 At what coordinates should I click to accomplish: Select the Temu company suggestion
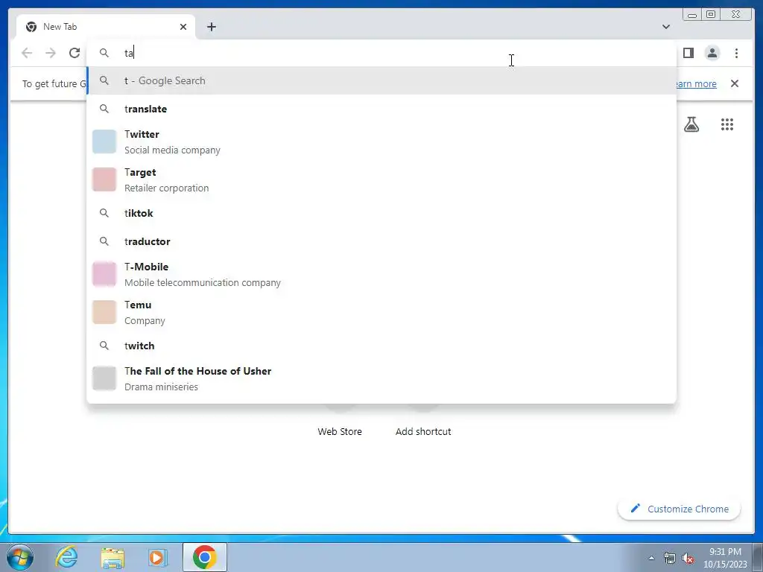coord(381,312)
